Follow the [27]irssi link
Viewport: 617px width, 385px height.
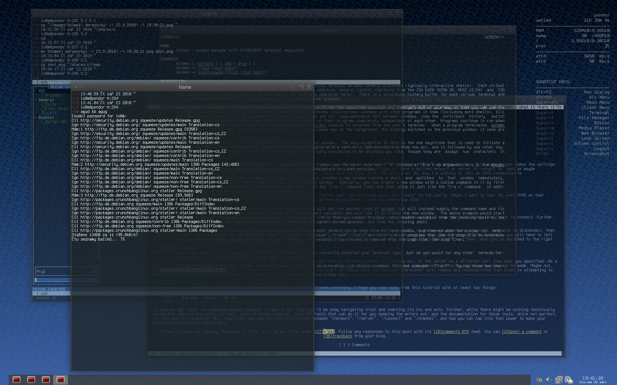[x=325, y=331]
